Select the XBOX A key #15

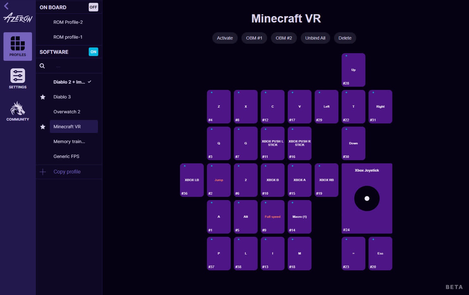[300, 180]
